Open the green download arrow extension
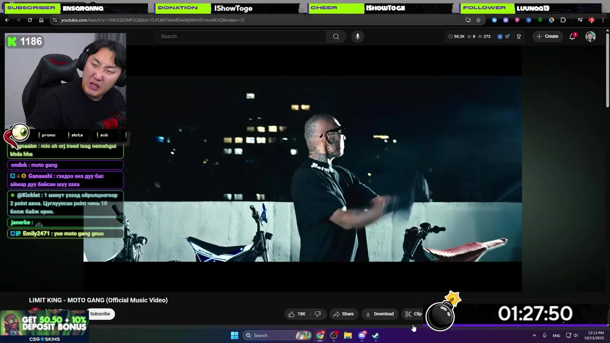Viewport: 610px width, 343px height. (540, 20)
